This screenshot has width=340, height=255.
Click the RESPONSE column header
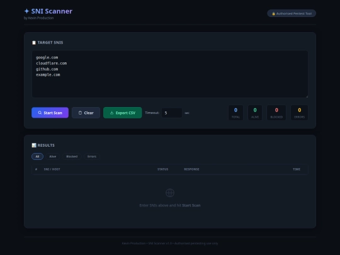(191, 169)
